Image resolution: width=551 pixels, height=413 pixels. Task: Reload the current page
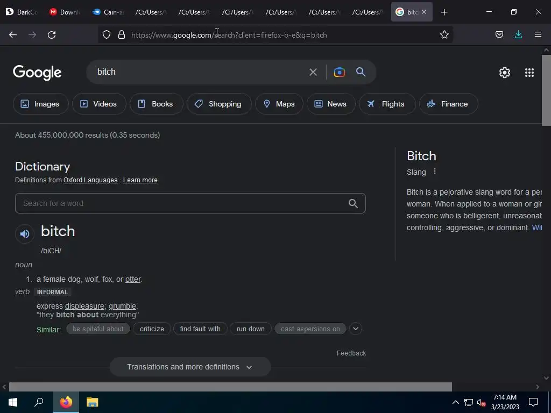[52, 35]
